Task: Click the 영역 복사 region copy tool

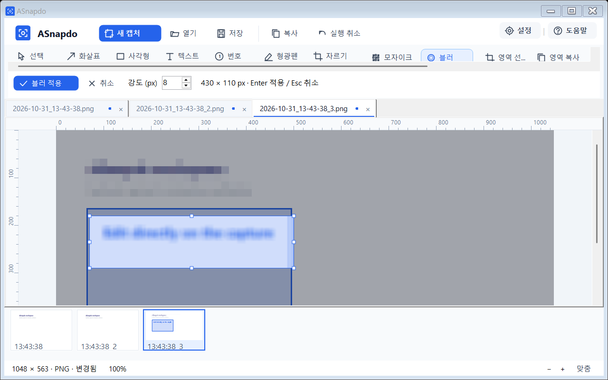Action: 558,57
